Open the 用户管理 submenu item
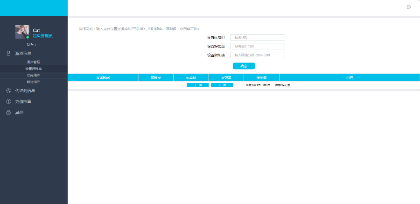The height and width of the screenshot is (204, 420). (34, 62)
